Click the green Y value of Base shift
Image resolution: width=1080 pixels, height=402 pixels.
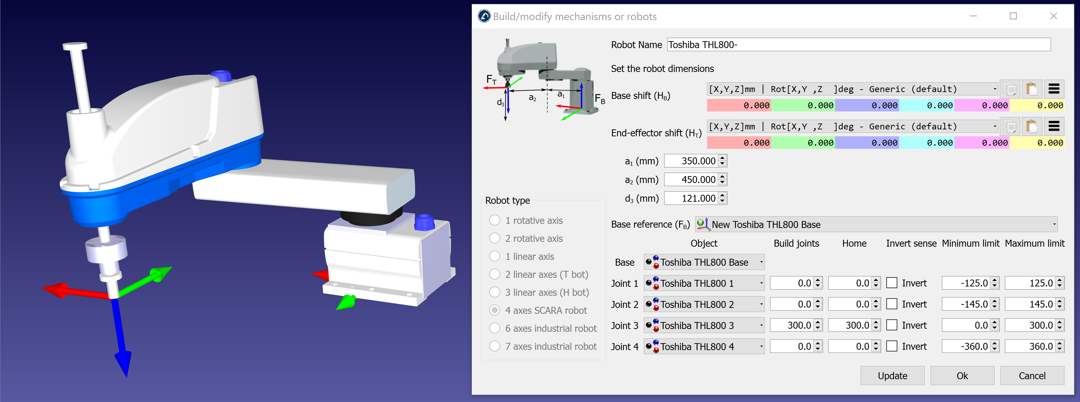pyautogui.click(x=803, y=106)
